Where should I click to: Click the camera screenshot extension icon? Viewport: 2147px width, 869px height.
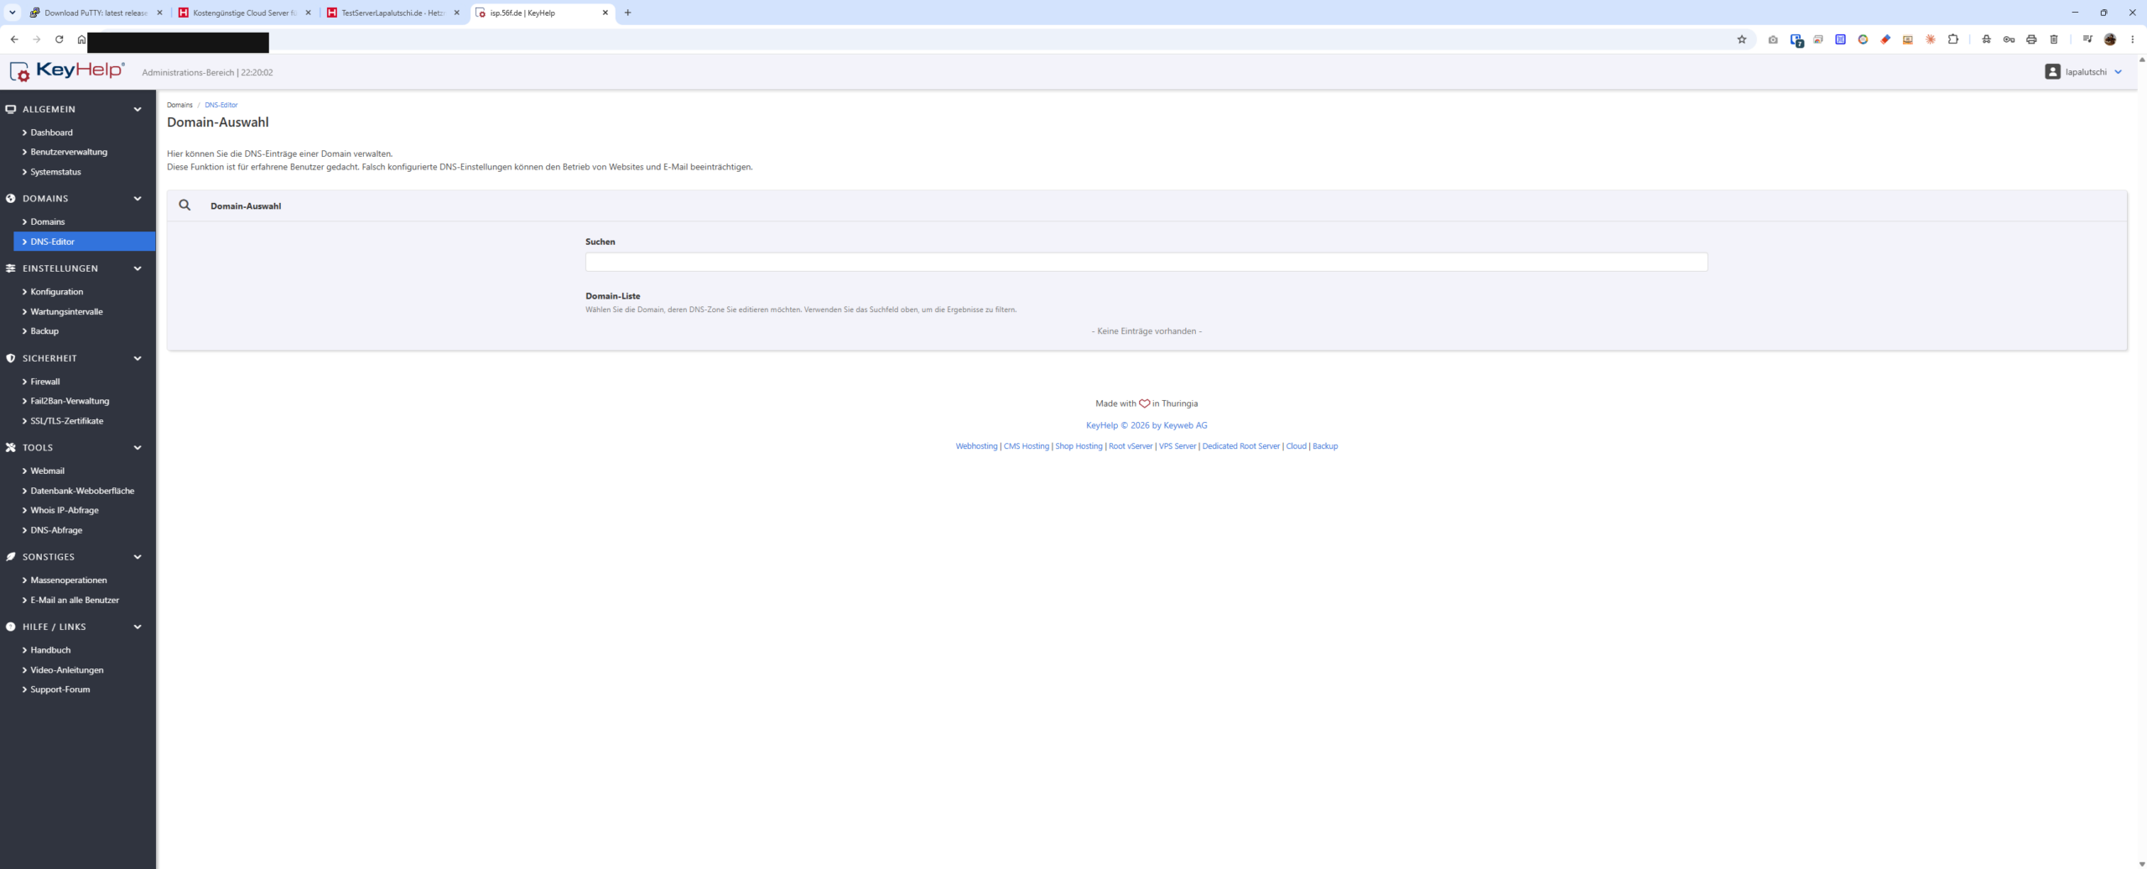click(1773, 39)
